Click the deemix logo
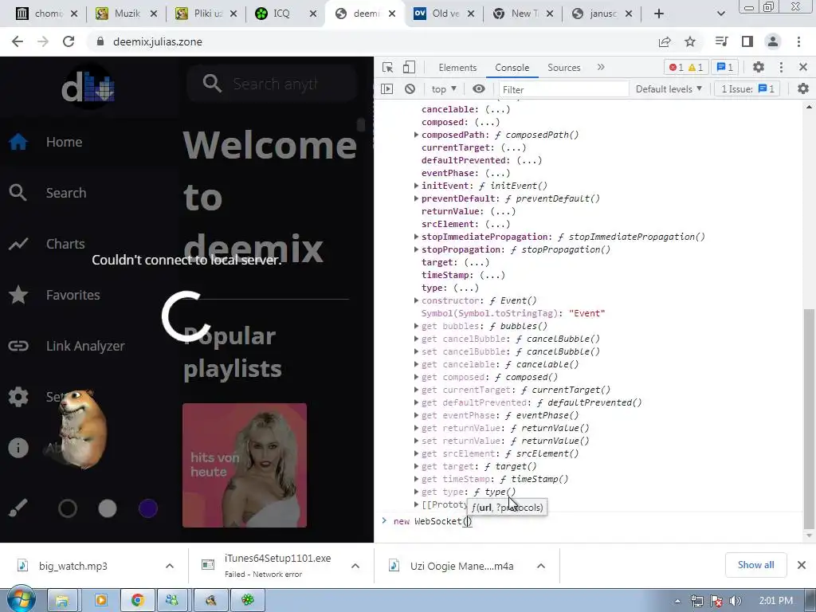816x612 pixels. click(88, 87)
